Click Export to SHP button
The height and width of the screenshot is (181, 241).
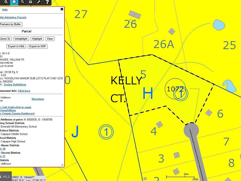(x=37, y=46)
